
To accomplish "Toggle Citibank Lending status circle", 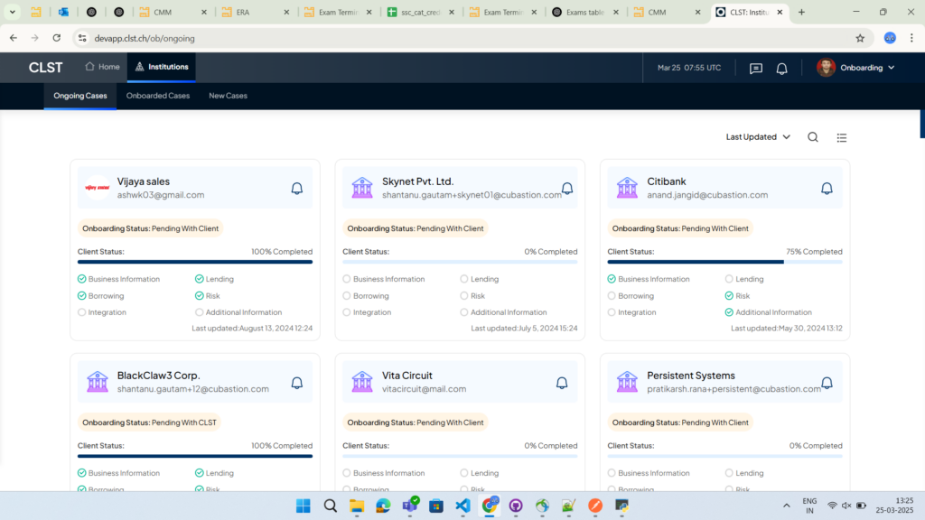I will (x=729, y=279).
